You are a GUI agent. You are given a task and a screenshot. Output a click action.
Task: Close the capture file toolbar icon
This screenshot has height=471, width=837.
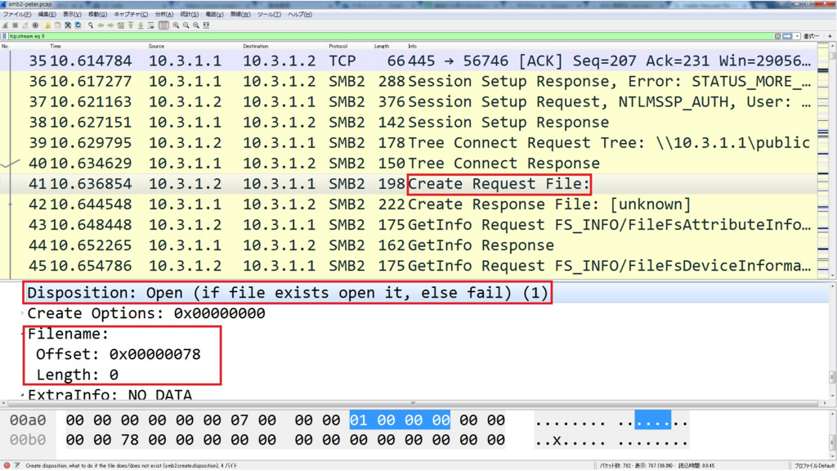pos(68,25)
